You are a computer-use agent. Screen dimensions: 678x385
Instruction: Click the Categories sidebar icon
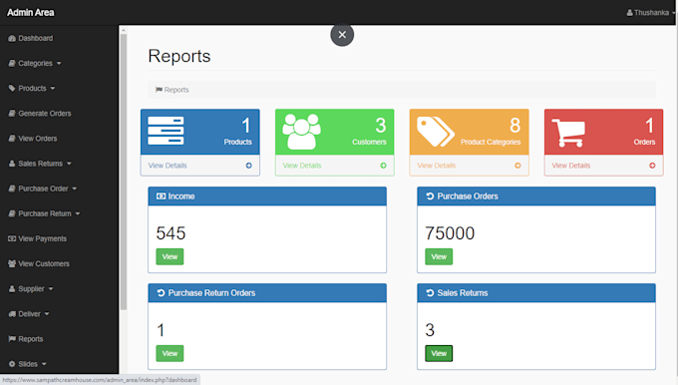[x=12, y=64]
